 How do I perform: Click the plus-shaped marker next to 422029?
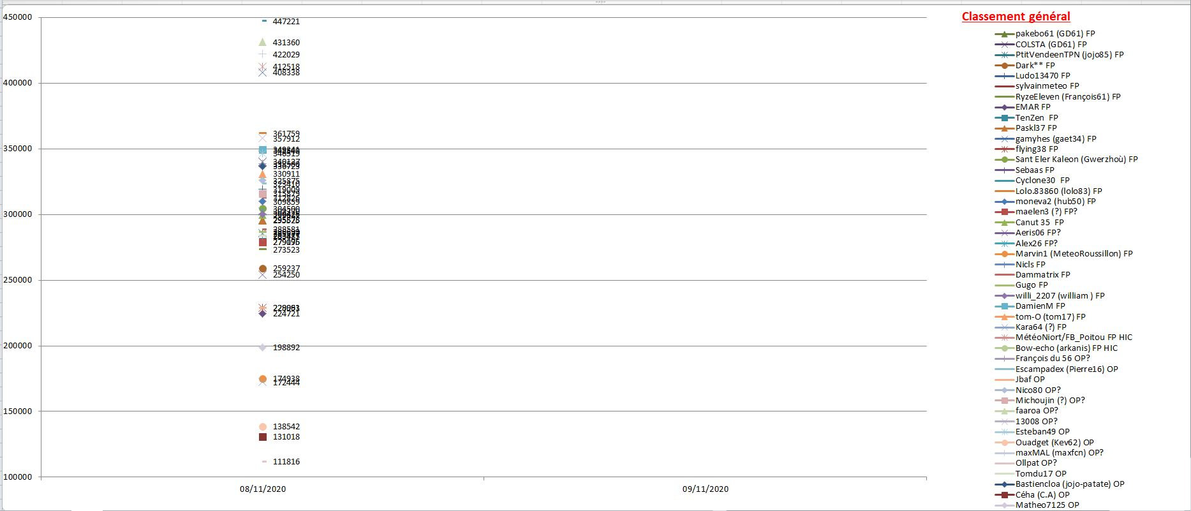(x=262, y=54)
